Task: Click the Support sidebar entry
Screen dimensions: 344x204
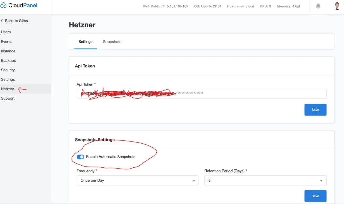Action: tap(8, 98)
